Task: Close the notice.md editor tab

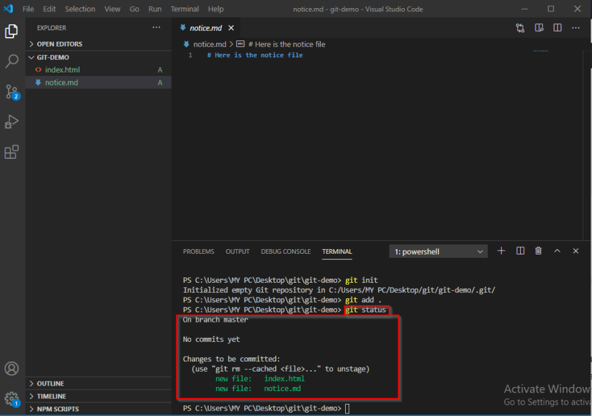Action: click(x=231, y=28)
